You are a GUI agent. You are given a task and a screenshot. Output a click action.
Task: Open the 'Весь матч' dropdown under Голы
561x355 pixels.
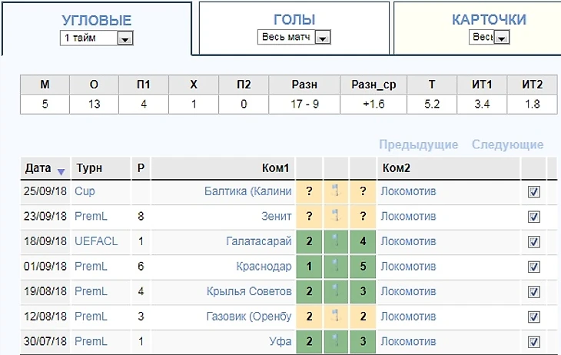tap(323, 38)
